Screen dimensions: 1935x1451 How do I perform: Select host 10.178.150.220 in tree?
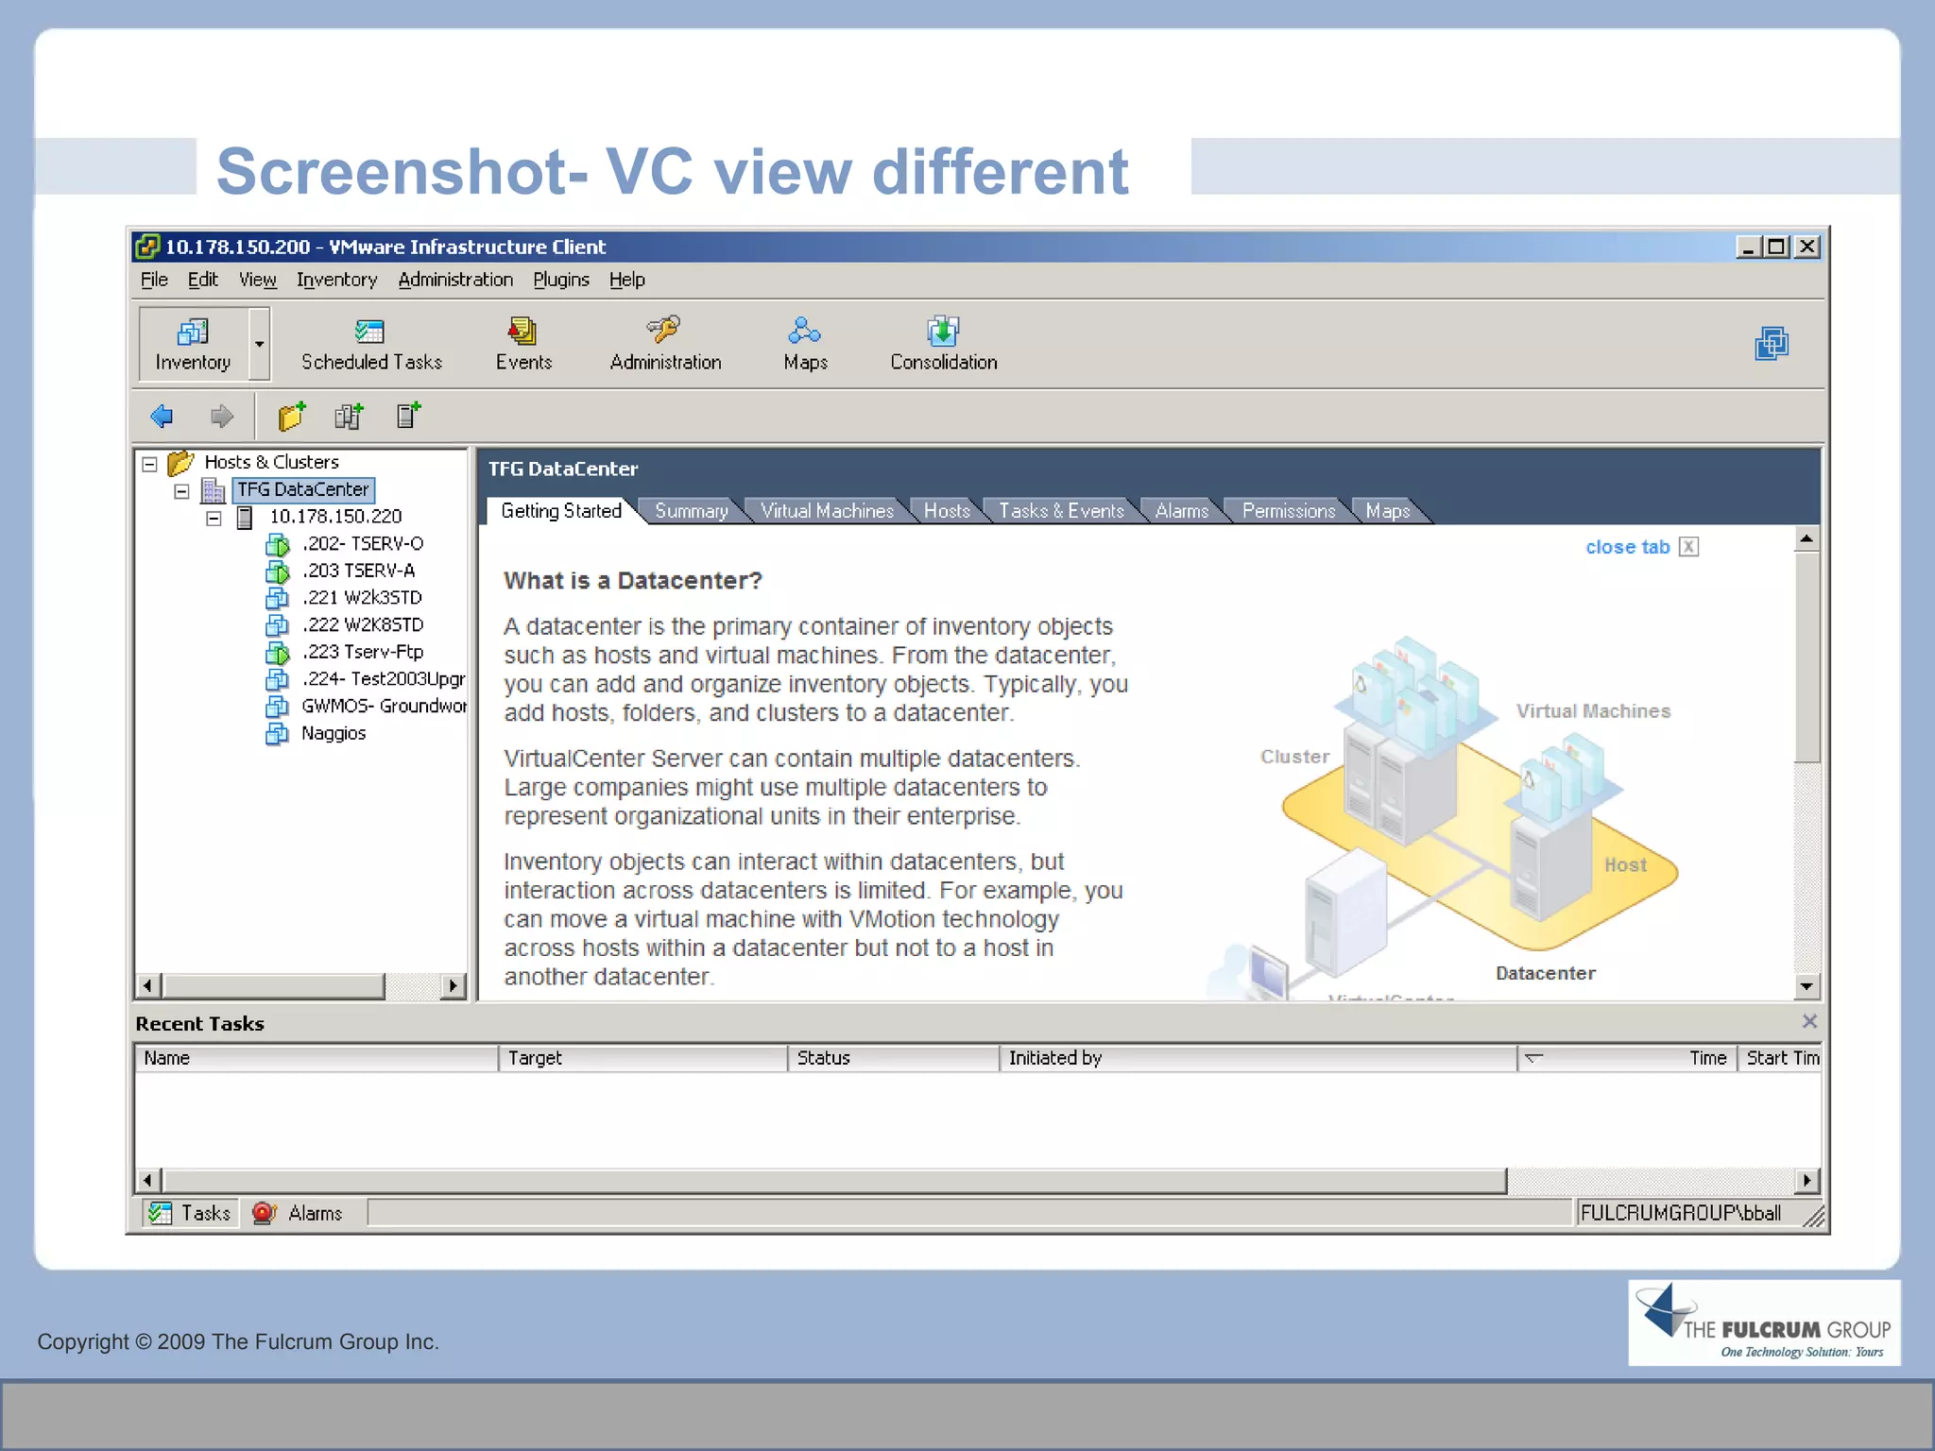335,517
